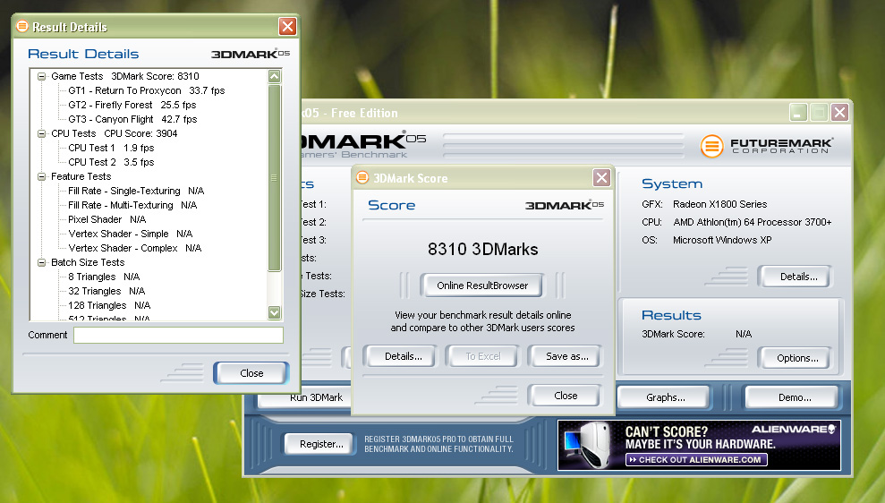Open Online ResultBrowser
This screenshot has height=503, width=885.
tap(482, 286)
